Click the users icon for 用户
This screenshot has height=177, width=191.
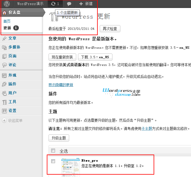click(x=4, y=93)
